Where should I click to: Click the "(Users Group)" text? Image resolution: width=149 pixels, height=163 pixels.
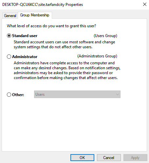pyautogui.click(x=105, y=36)
